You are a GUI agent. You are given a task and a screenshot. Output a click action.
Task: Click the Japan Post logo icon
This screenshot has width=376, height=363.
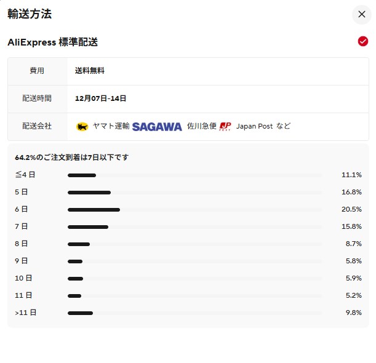225,127
